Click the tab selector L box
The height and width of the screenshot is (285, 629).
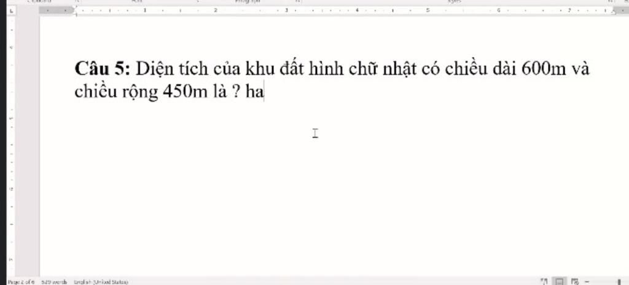click(11, 11)
